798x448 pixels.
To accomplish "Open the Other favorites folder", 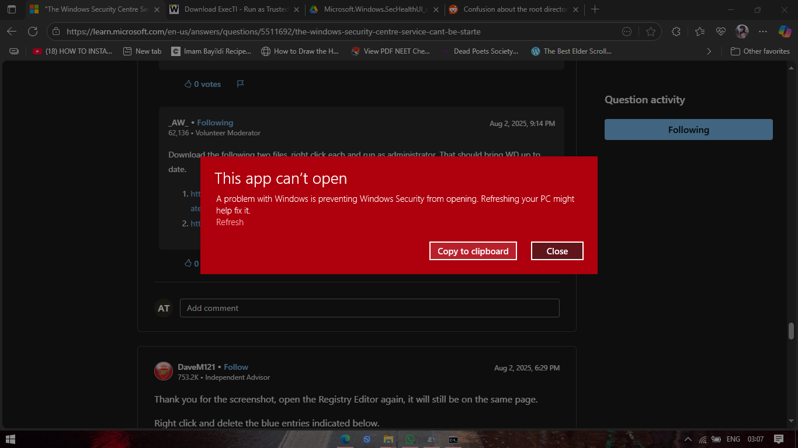I will 760,51.
